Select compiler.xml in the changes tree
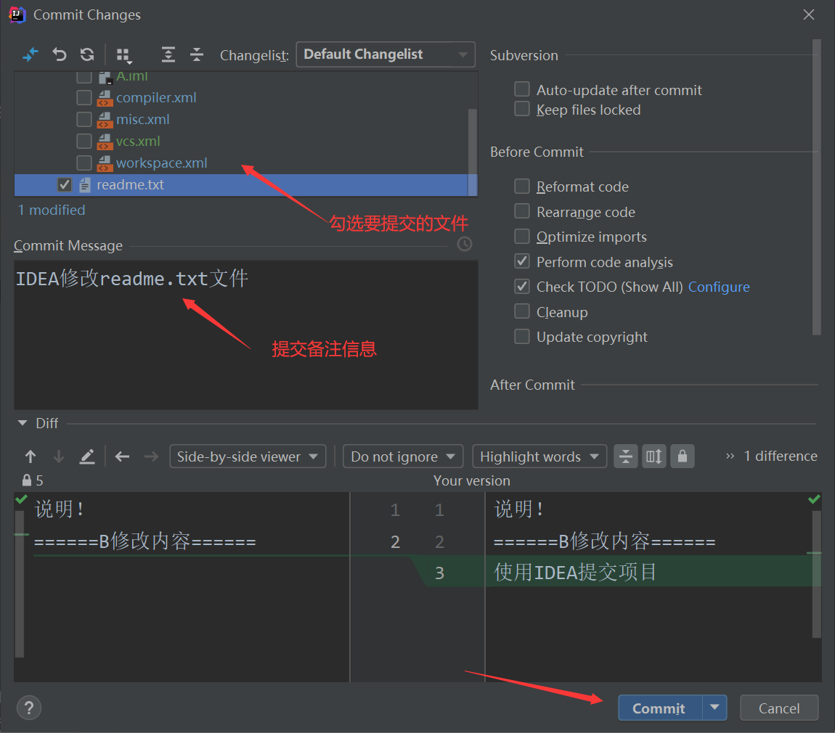The width and height of the screenshot is (835, 733). [x=156, y=97]
